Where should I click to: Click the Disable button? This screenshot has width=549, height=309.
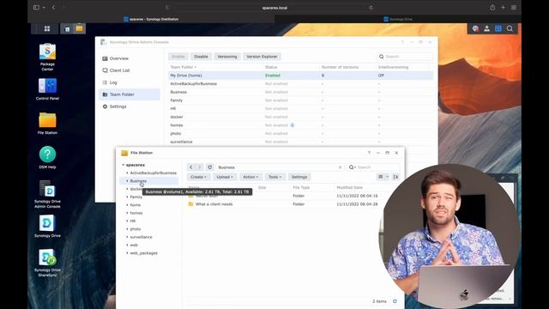(201, 57)
